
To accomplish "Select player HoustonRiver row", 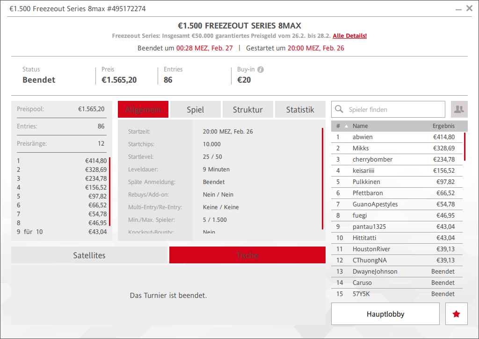I will (x=397, y=249).
